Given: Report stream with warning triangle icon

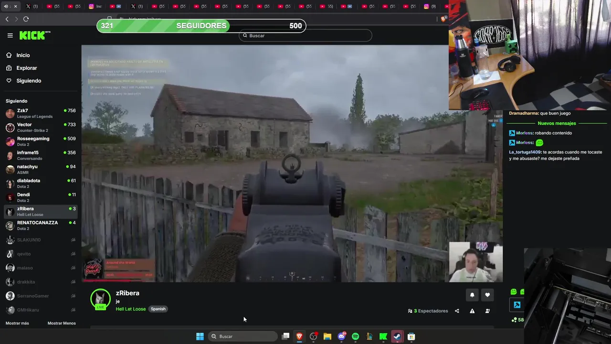Looking at the screenshot, I should [x=472, y=311].
